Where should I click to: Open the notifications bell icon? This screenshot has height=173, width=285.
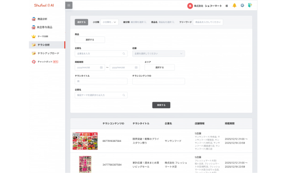tap(235, 5)
